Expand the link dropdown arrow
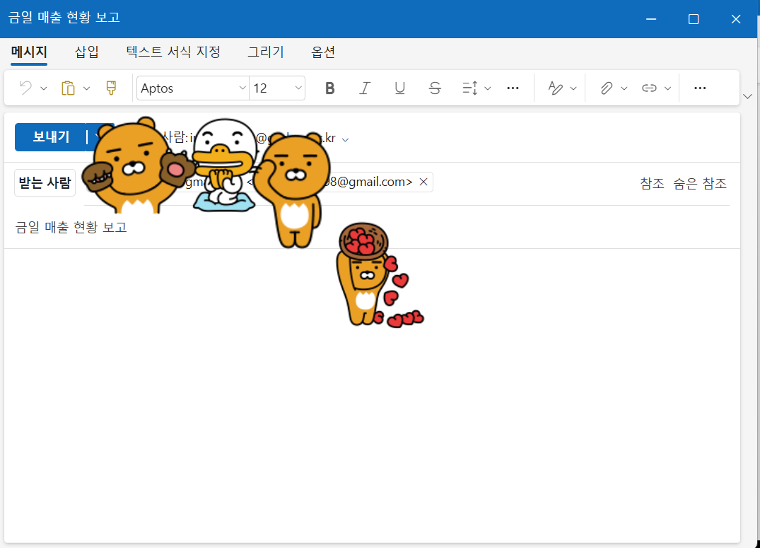Viewport: 760px width, 548px height. [667, 88]
